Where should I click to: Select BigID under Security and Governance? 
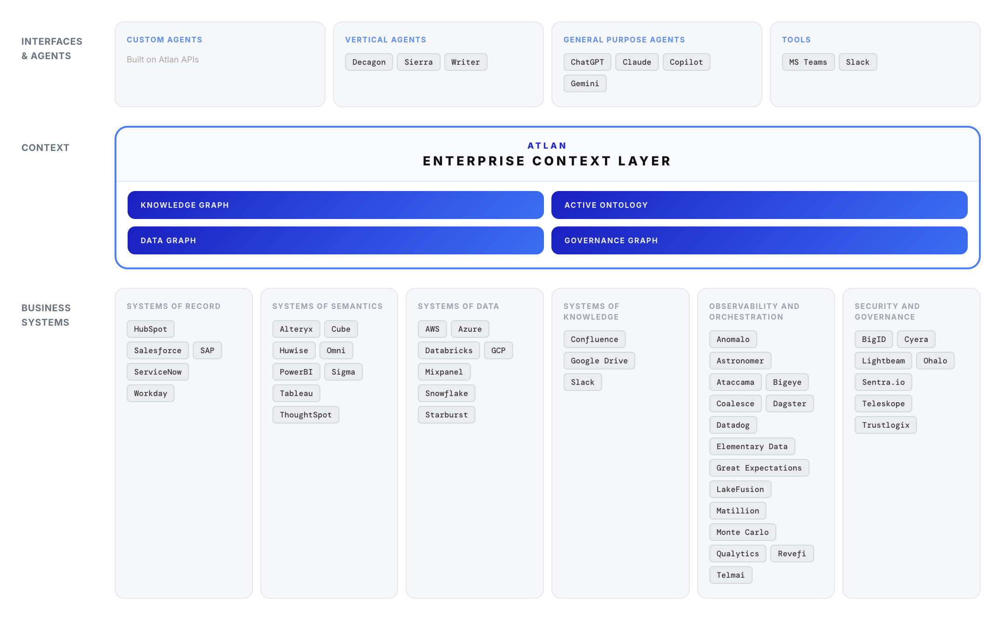coord(873,339)
